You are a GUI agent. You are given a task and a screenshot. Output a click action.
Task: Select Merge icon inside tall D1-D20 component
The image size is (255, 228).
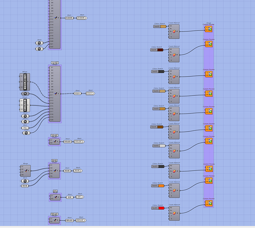[x=56, y=93]
